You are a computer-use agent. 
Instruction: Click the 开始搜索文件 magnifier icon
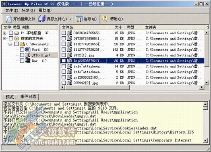coord(8,19)
